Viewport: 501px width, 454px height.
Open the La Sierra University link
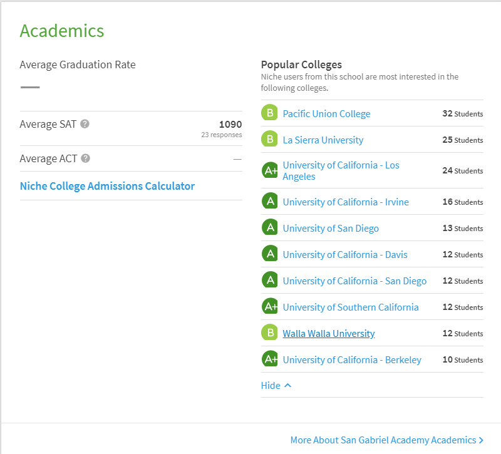pos(323,140)
